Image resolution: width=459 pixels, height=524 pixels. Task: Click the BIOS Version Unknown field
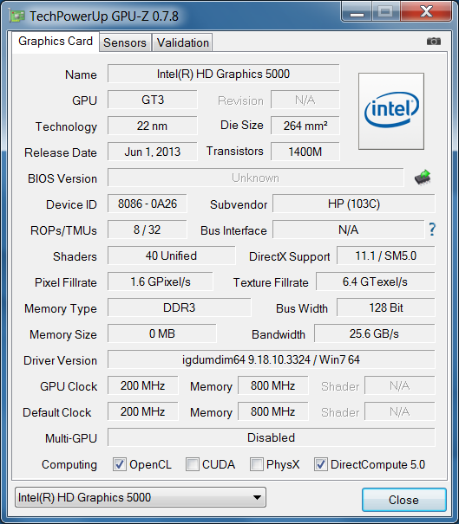pos(255,178)
